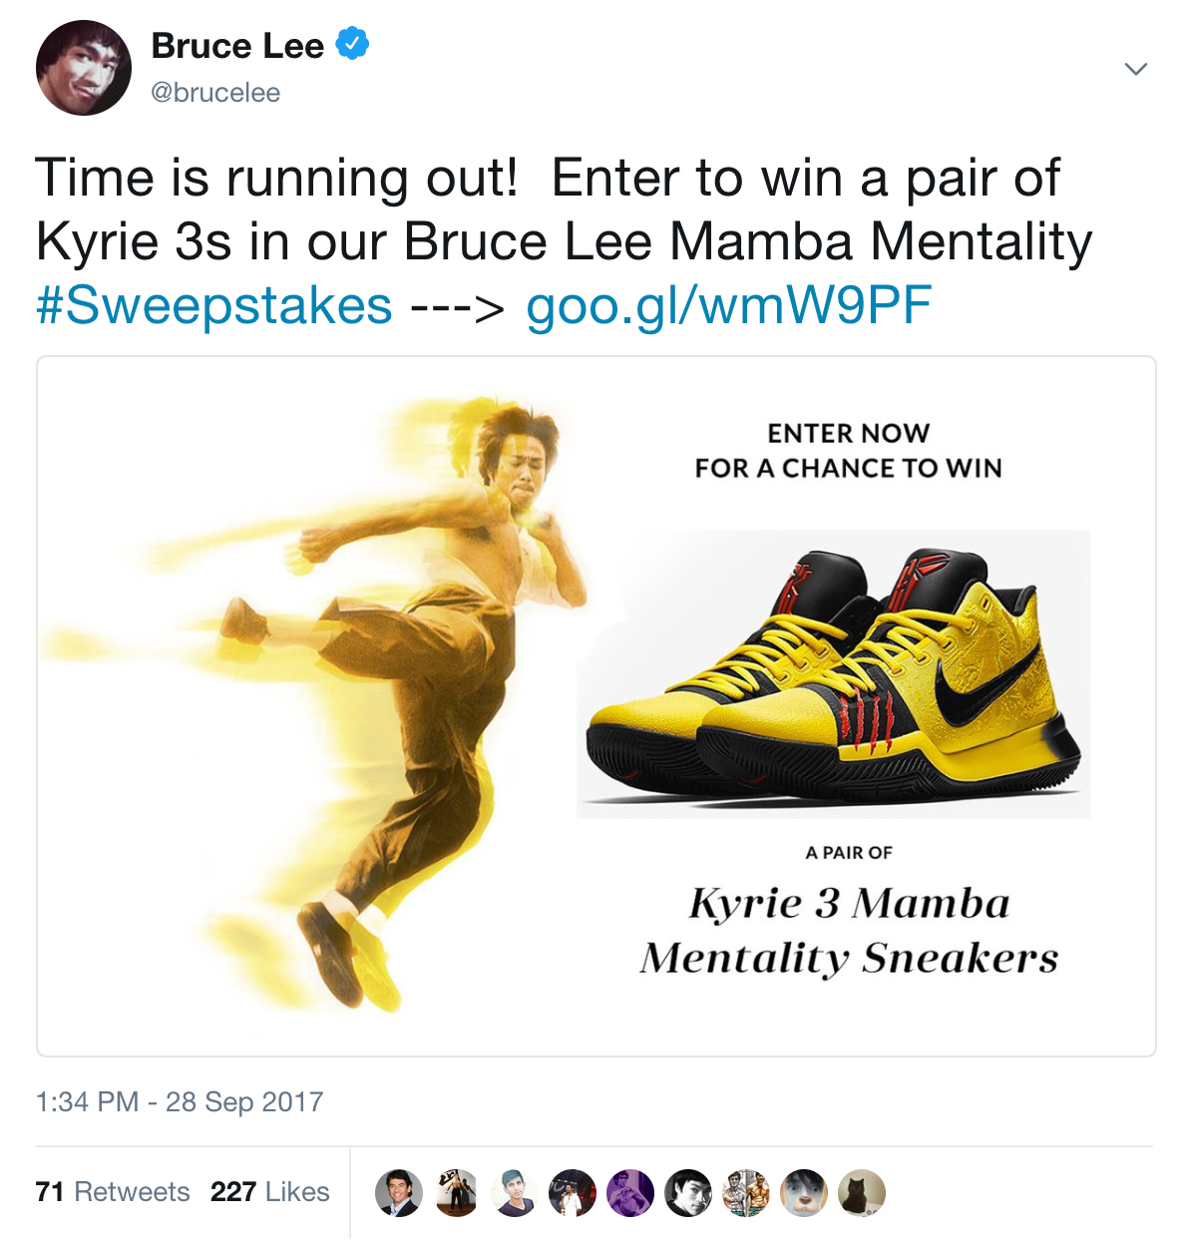Click the @brucelee handle

coord(215,93)
